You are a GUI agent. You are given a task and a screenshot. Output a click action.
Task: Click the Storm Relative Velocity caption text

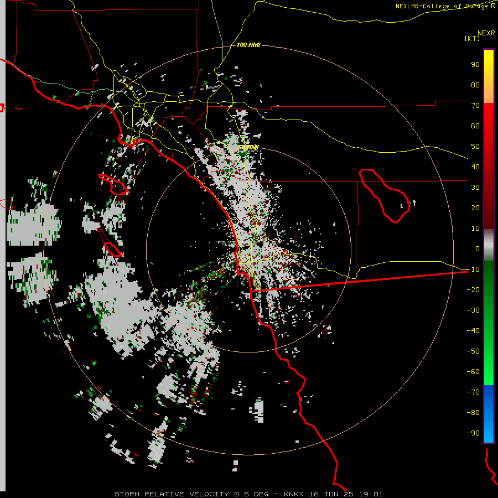coord(248,494)
